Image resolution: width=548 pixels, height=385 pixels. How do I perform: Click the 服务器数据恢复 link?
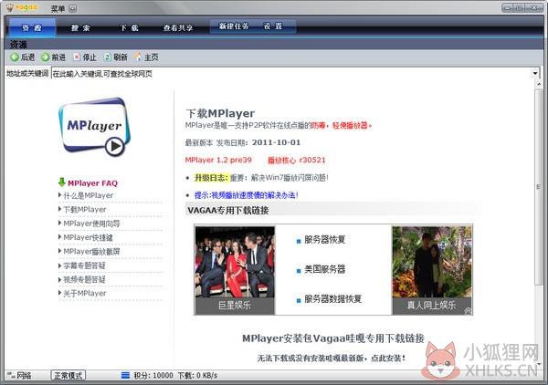(x=332, y=298)
